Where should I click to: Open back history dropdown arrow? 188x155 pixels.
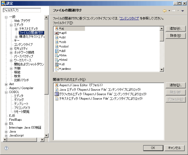(169, 11)
